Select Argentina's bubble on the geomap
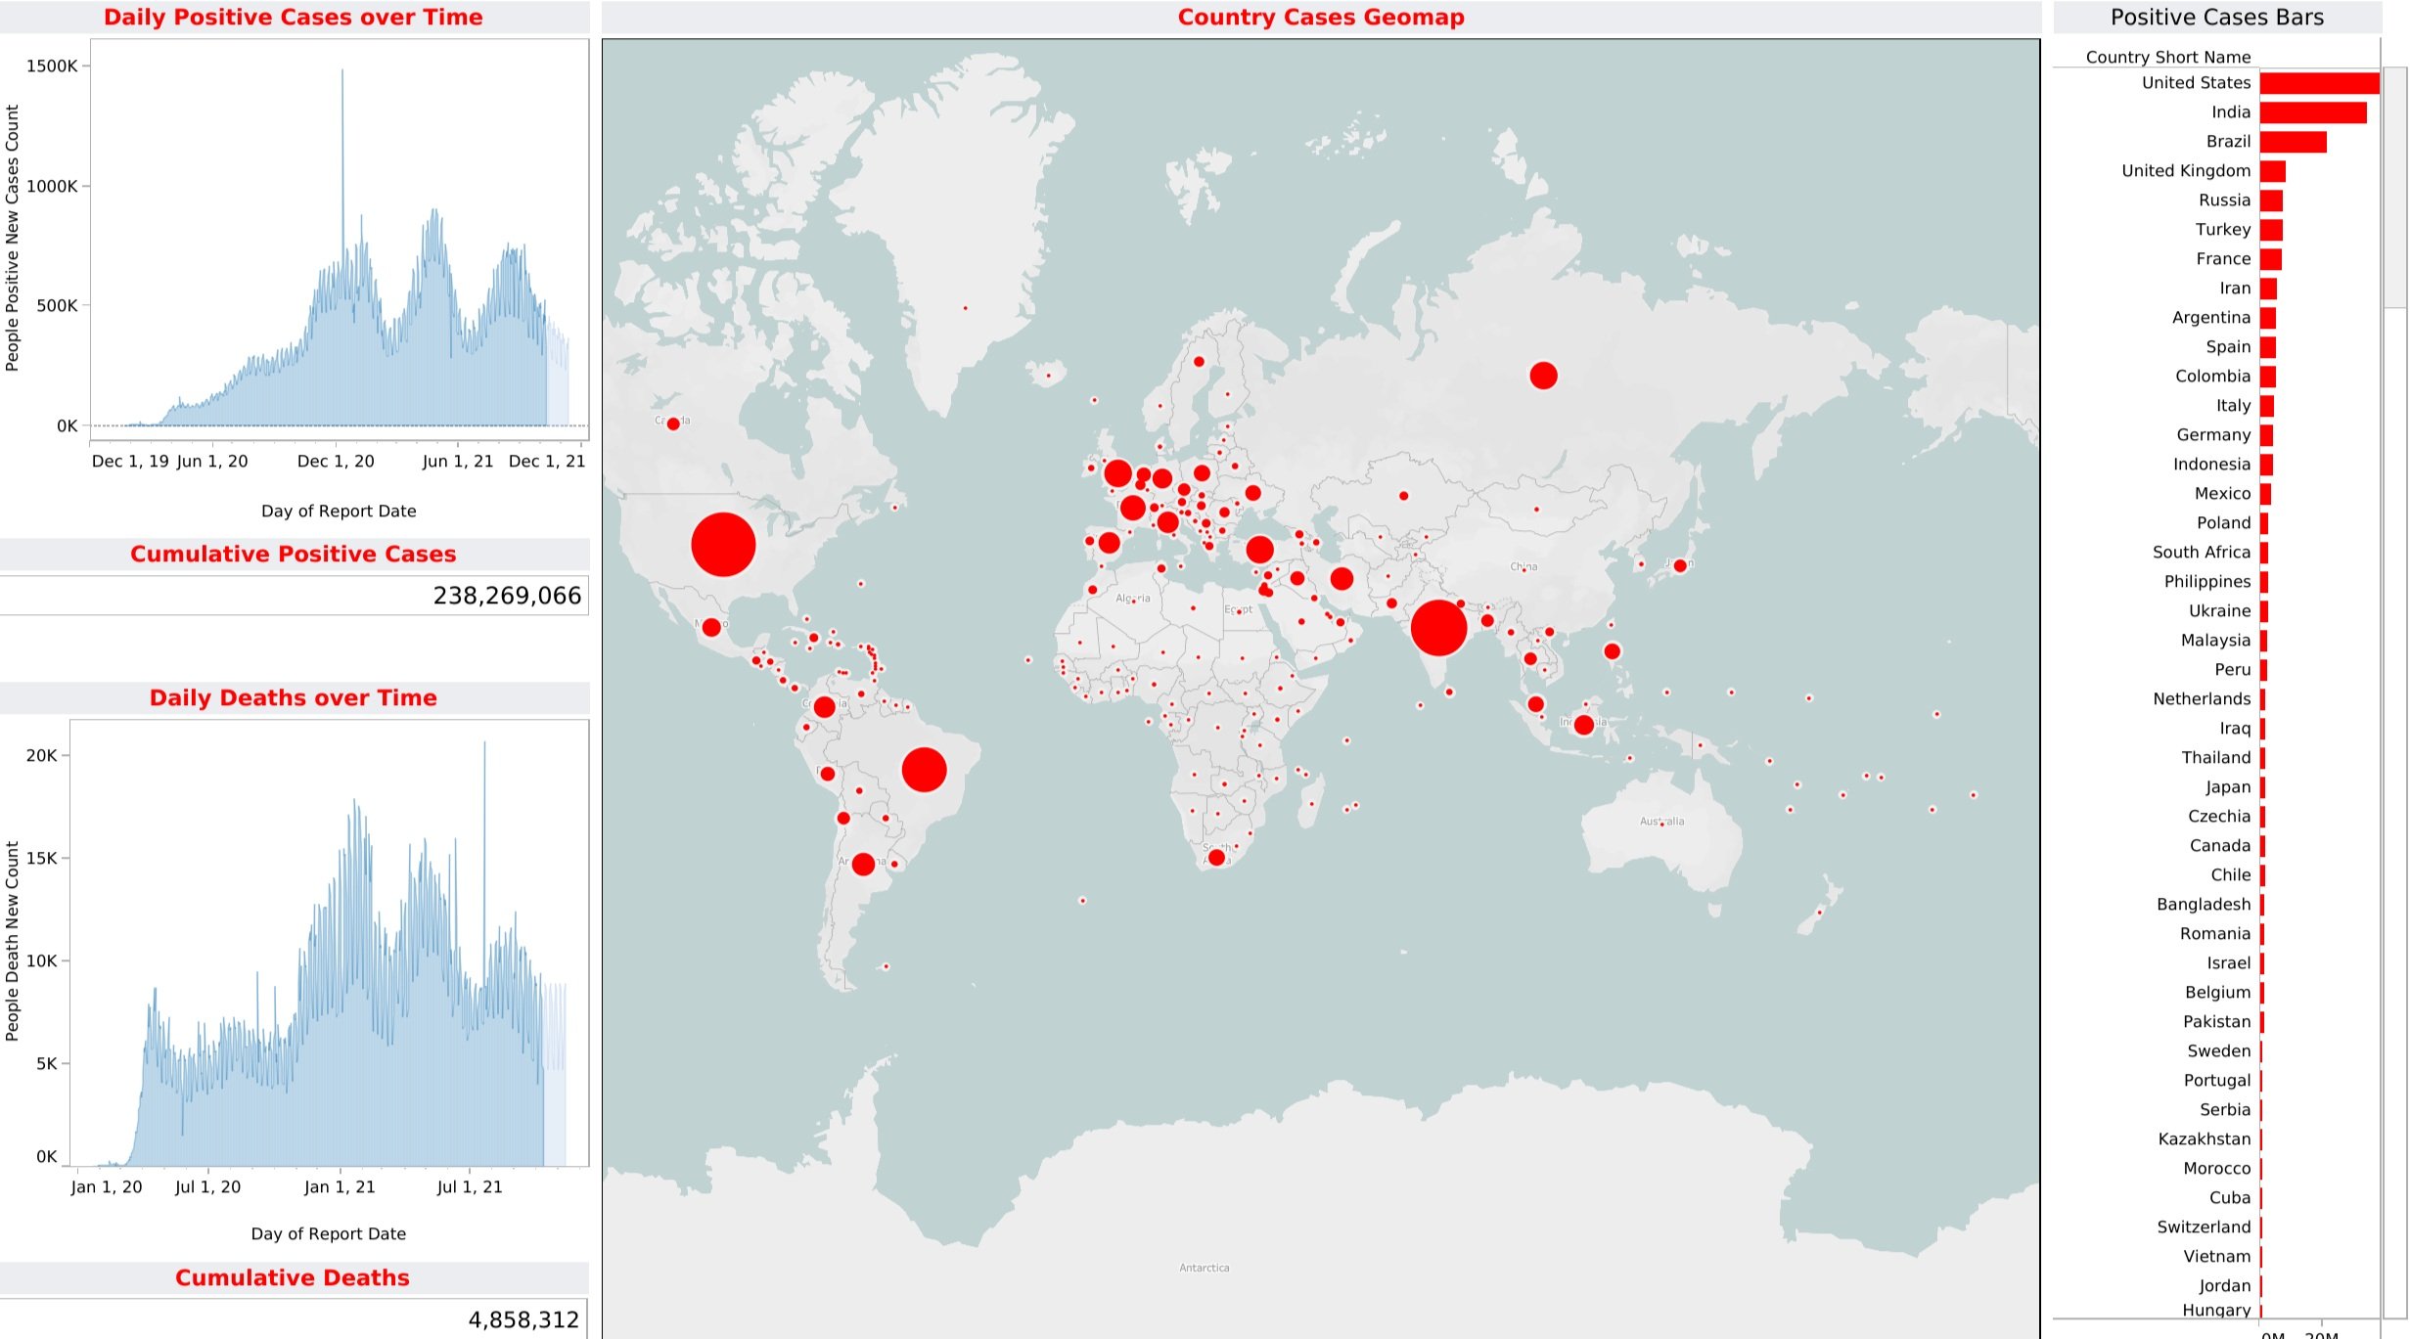This screenshot has width=2410, height=1339. coord(863,865)
